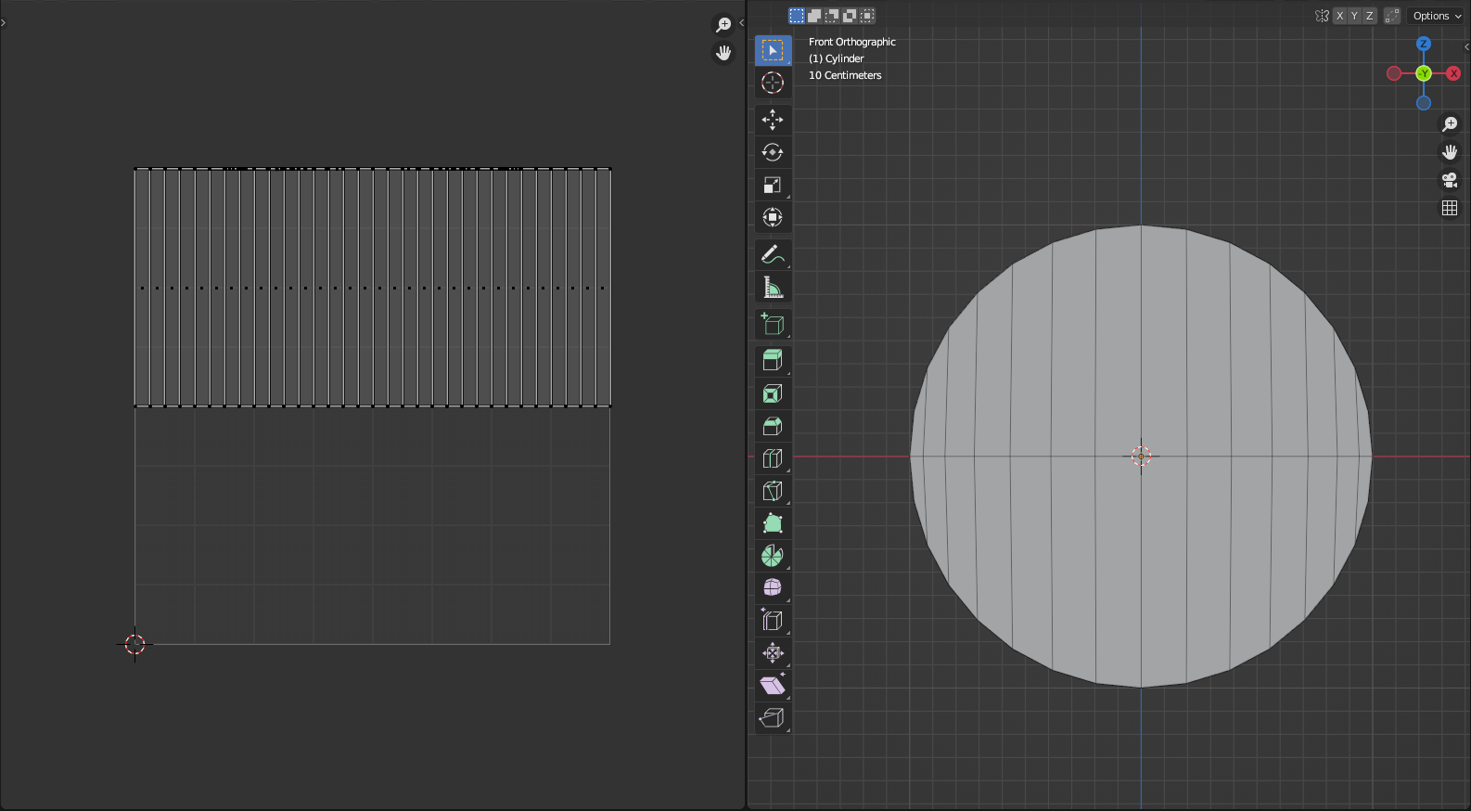Viewport: 1471px width, 811px height.
Task: Select the Move tool in viewport toolbar
Action: (772, 120)
